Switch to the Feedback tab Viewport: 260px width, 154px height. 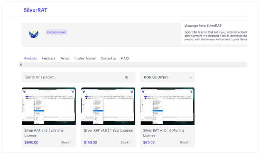48,58
